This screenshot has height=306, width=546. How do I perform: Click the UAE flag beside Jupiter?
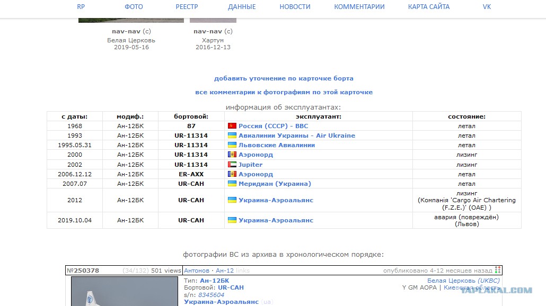tap(232, 165)
